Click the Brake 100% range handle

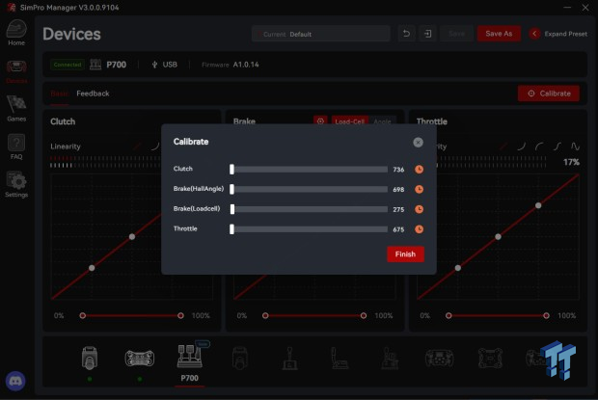click(x=364, y=315)
